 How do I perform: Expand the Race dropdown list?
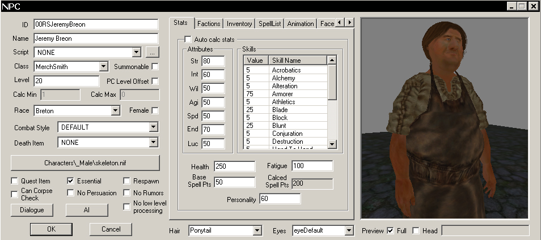coord(116,110)
